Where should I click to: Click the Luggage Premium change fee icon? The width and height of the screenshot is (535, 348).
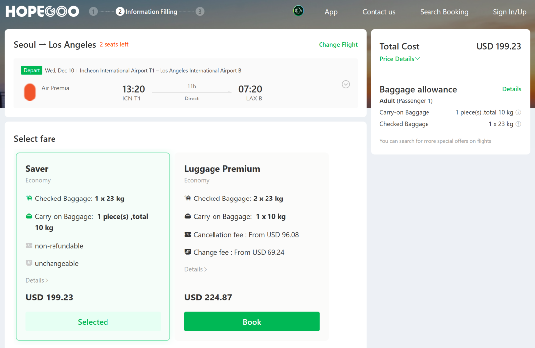(188, 252)
